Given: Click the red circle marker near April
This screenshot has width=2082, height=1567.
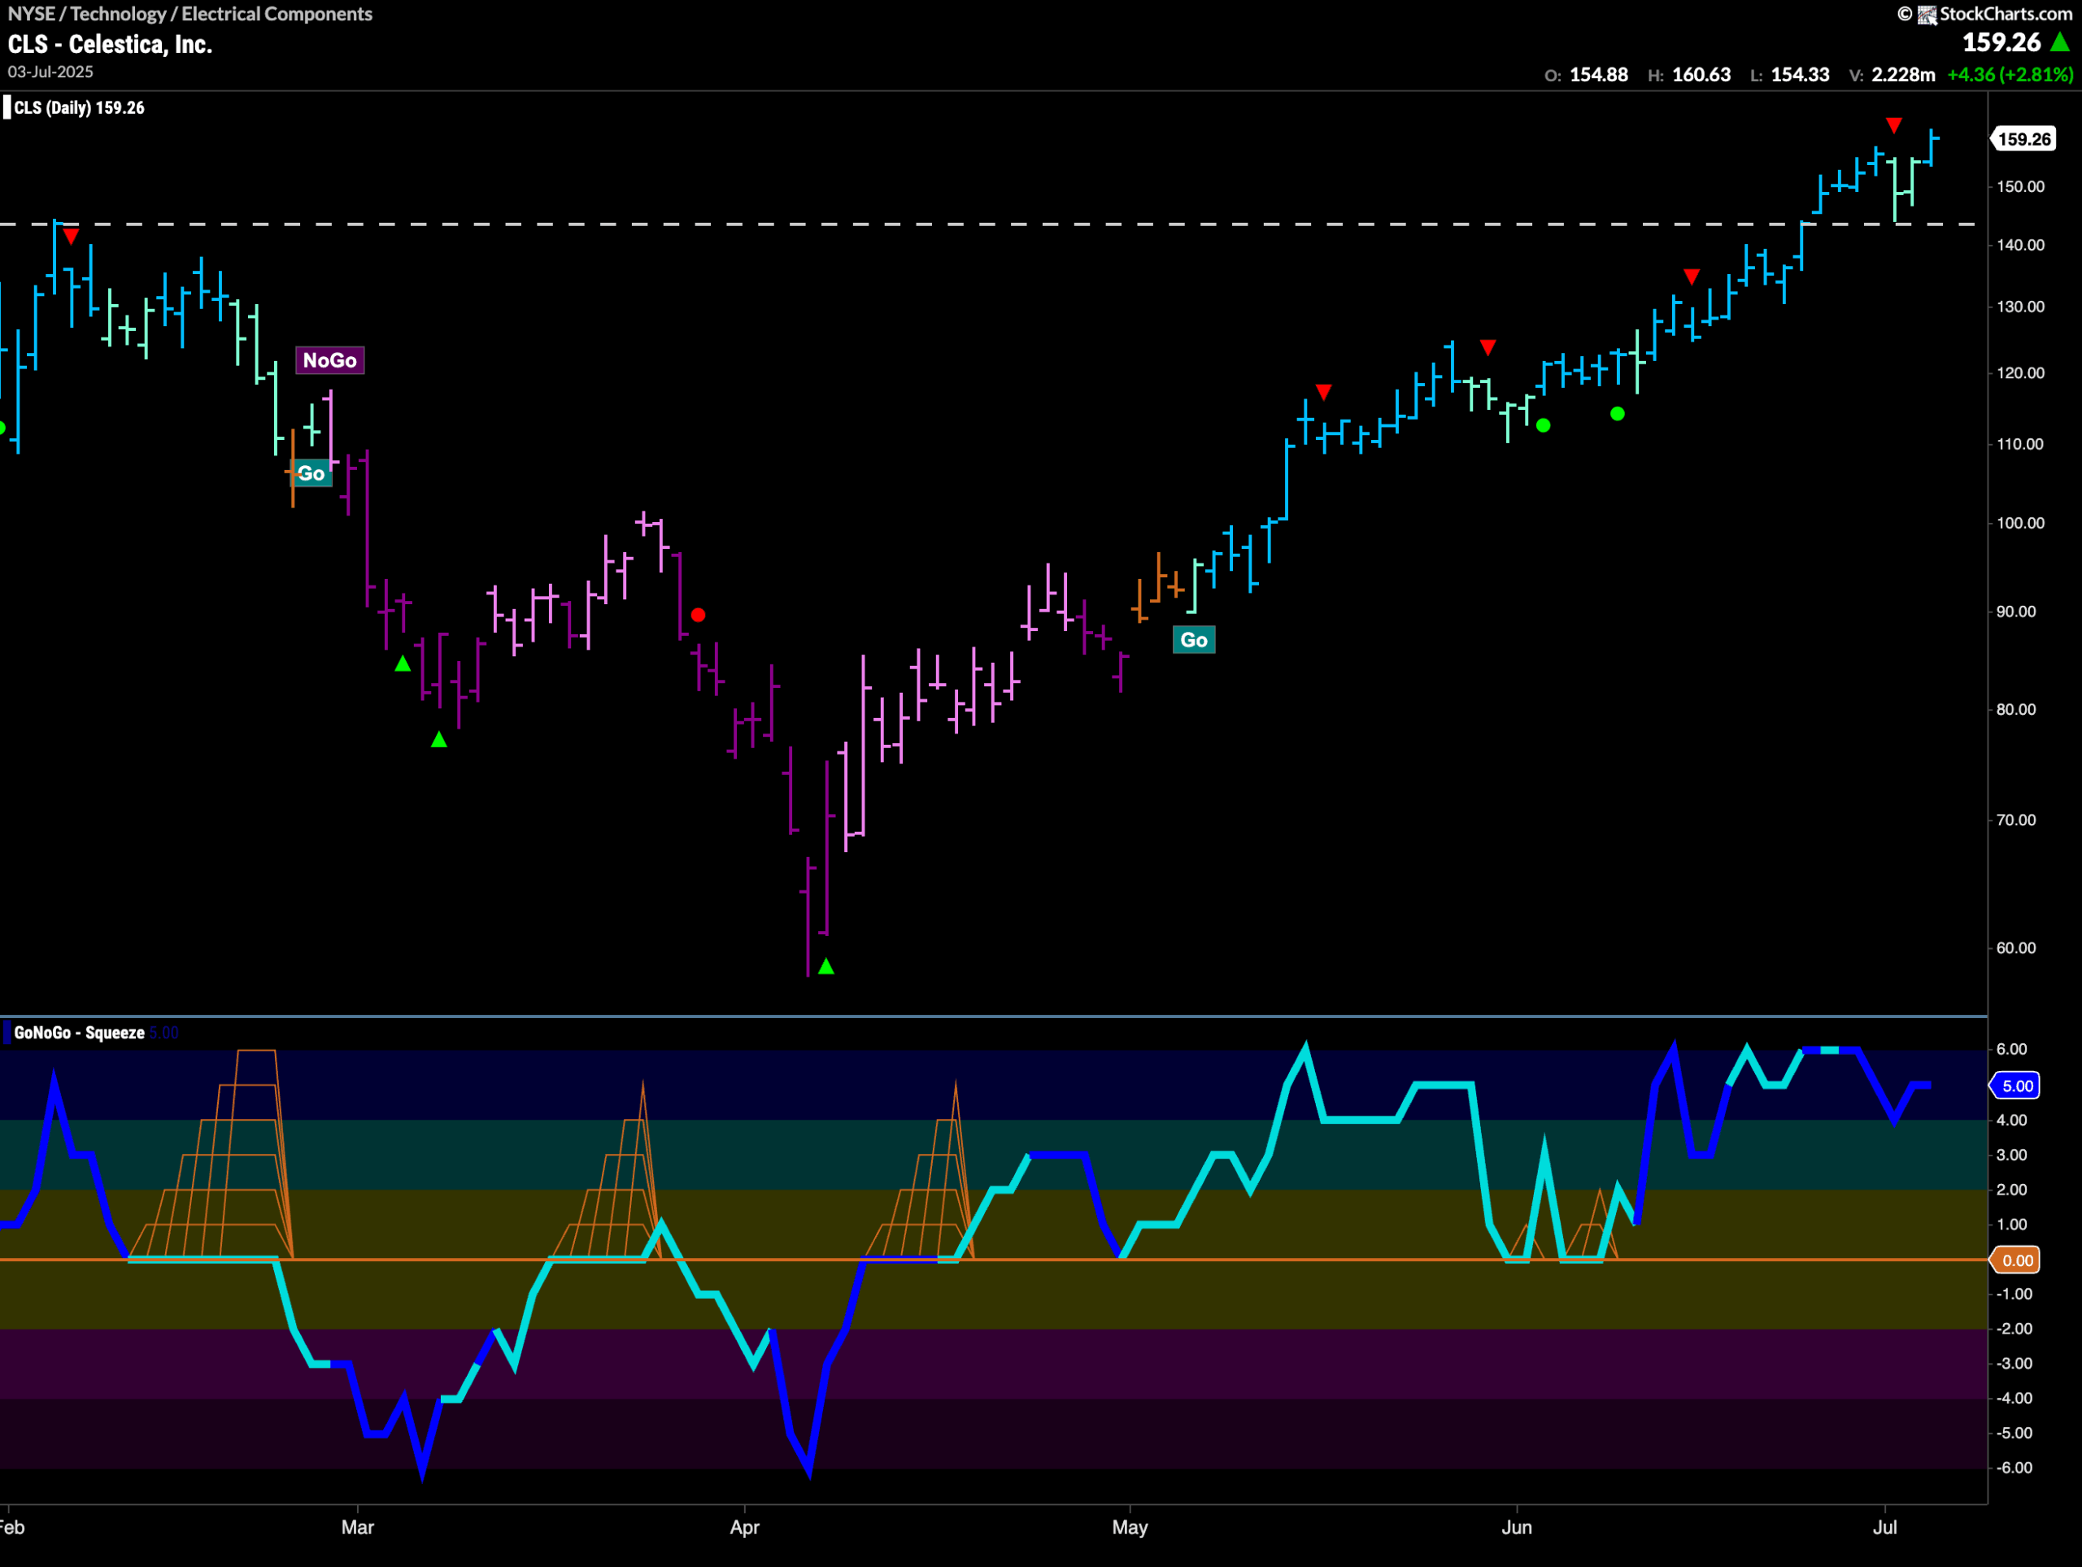Looking at the screenshot, I should 698,615.
